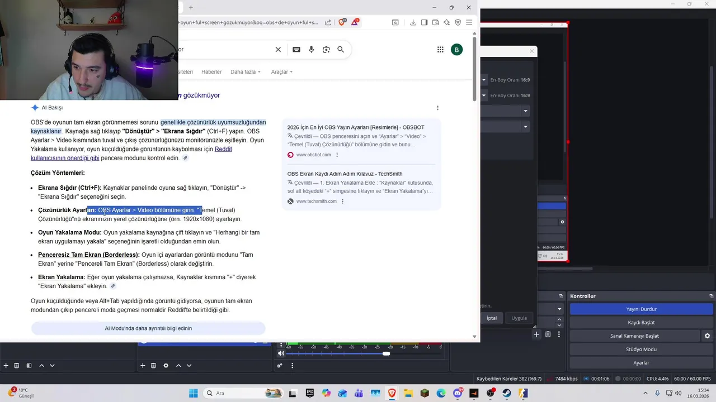Image resolution: width=716 pixels, height=402 pixels.
Task: Open Brave downloads icon
Action: pyautogui.click(x=413, y=22)
